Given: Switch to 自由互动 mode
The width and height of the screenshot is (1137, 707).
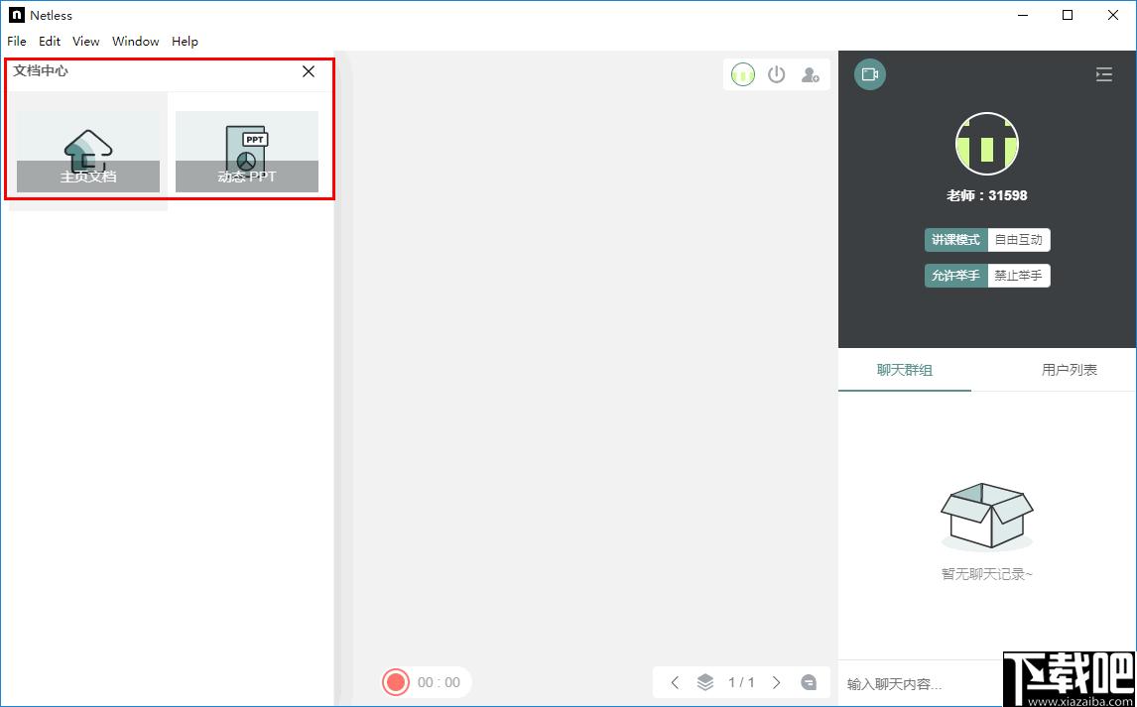Looking at the screenshot, I should 1018,240.
